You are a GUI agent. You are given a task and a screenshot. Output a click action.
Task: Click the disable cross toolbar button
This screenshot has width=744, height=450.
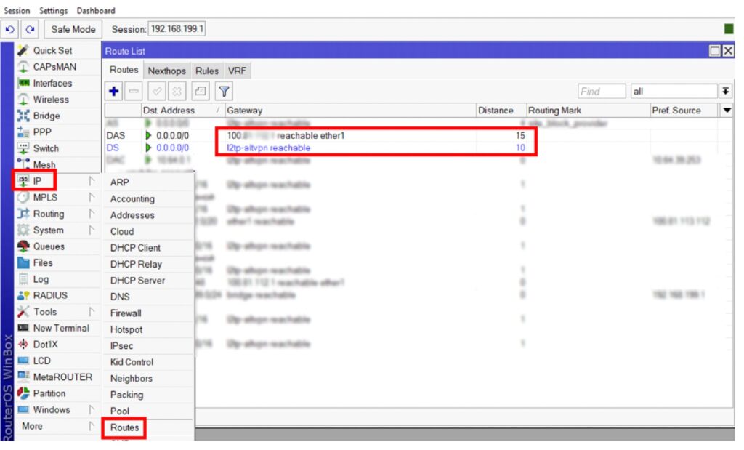point(177,92)
